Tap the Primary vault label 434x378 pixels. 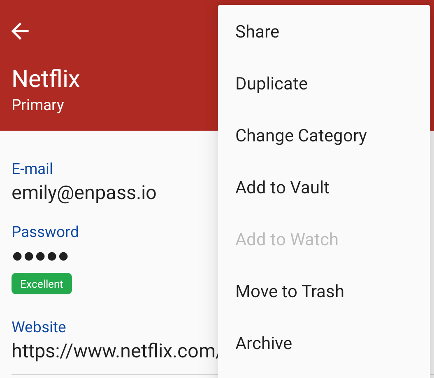click(38, 106)
